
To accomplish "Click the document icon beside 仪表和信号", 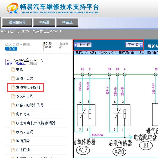I will (13, 96).
